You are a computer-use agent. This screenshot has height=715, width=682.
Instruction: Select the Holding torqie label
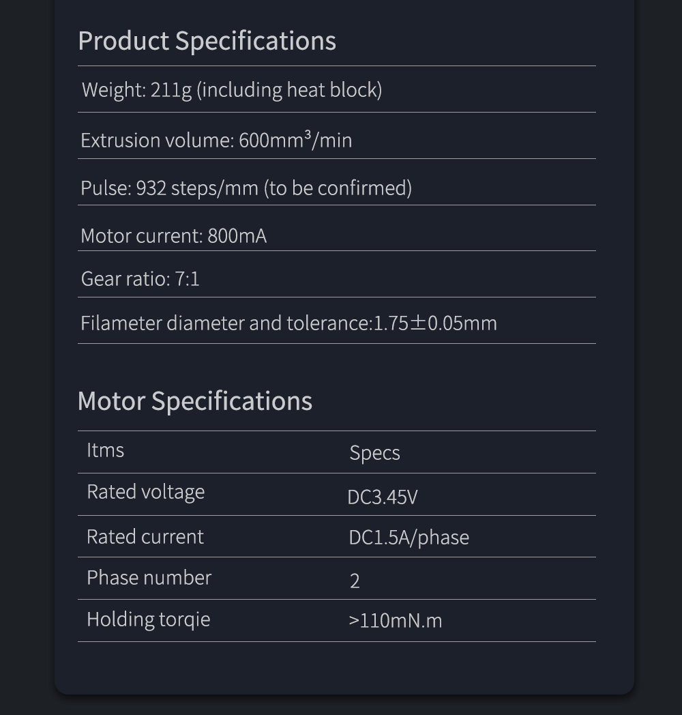click(148, 619)
